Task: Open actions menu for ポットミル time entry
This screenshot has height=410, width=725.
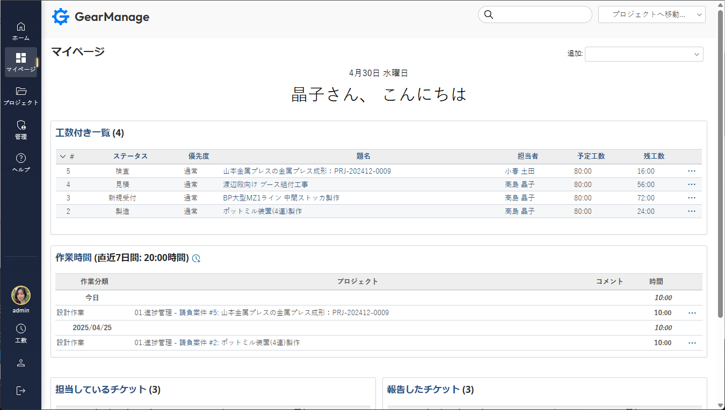Action: point(692,343)
